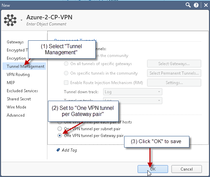Open Excluded Services section
Viewport: 210px width, 177px height.
coord(22,91)
